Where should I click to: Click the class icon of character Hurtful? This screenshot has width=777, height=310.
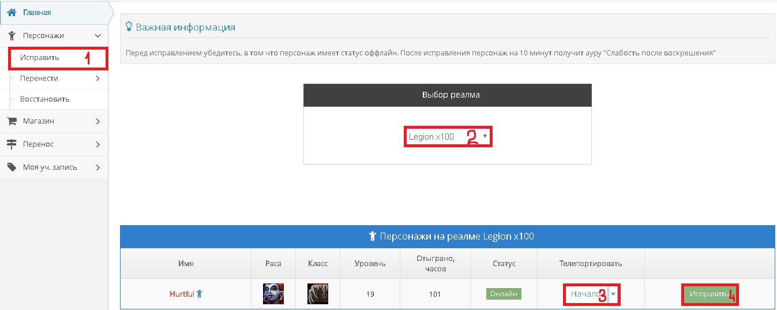coord(318,294)
